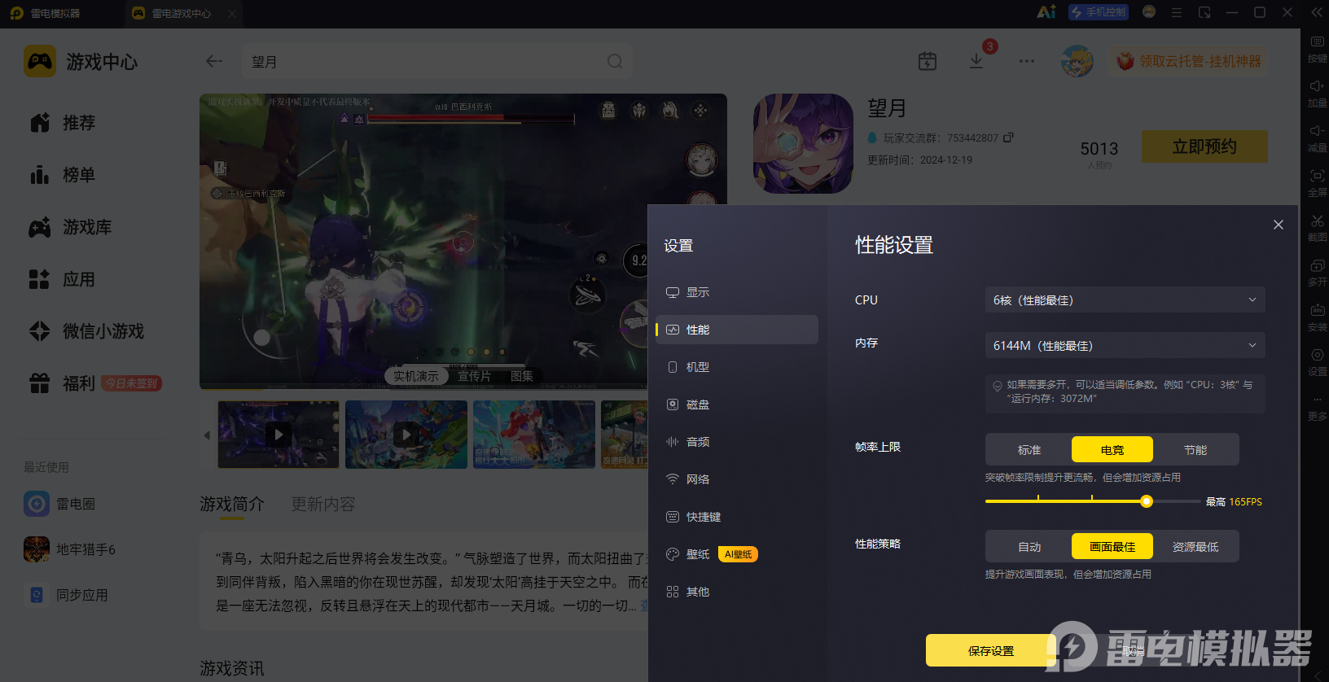The width and height of the screenshot is (1329, 682).
Task: Expand the 内存 memory dropdown
Action: pos(1125,345)
